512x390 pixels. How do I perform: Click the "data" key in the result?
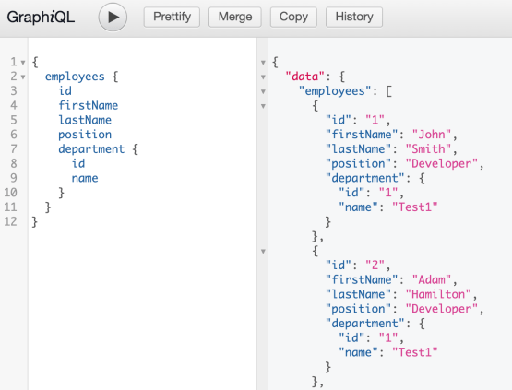pyautogui.click(x=305, y=77)
